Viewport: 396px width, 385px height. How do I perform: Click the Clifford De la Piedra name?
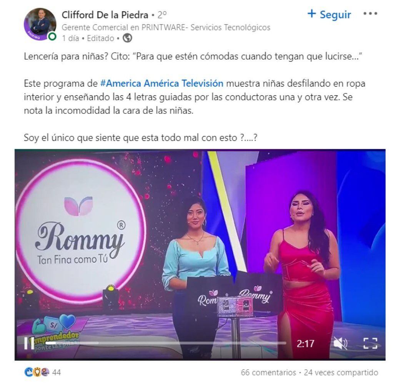click(x=105, y=15)
